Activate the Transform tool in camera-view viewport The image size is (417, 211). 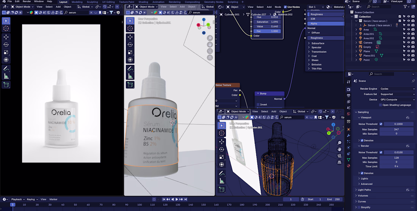tap(6, 60)
